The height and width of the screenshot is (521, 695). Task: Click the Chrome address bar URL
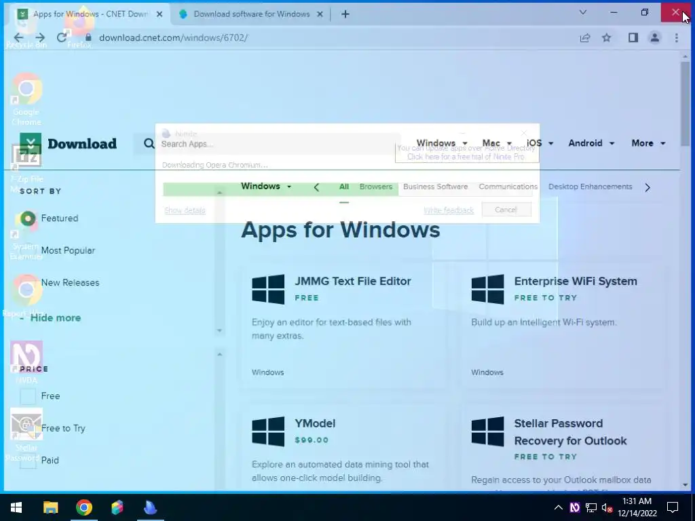coord(173,38)
